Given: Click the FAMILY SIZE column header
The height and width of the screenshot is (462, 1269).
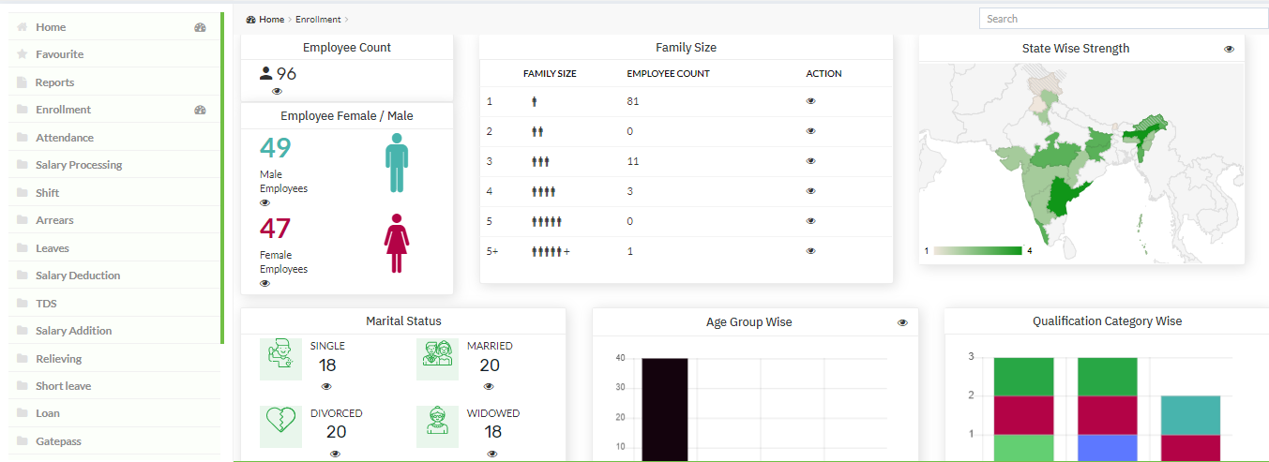Looking at the screenshot, I should tap(550, 73).
